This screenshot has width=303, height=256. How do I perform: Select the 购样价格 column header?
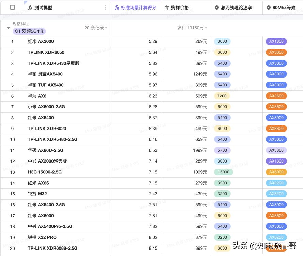tap(186, 7)
